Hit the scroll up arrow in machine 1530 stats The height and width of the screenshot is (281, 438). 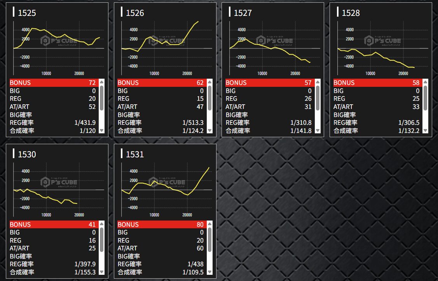coord(102,224)
